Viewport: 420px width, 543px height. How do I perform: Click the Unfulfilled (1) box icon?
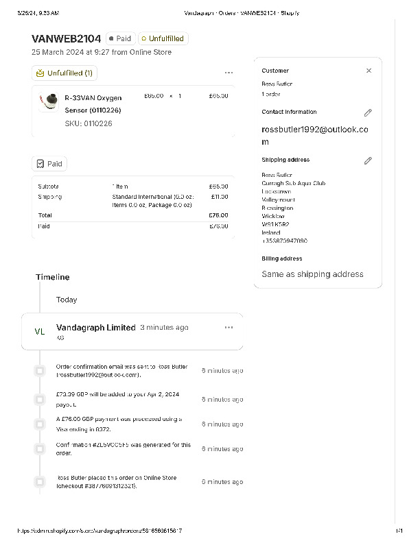(x=40, y=73)
